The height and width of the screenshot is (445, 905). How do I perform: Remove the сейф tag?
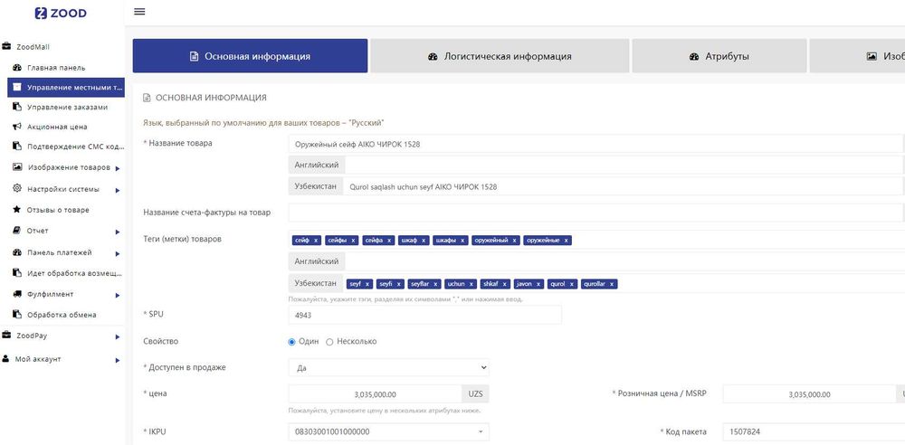coord(316,241)
